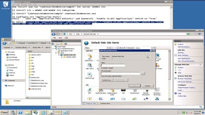Click the back arrow in IIS Manager
Screen dimensions: 205x115
[53, 34]
